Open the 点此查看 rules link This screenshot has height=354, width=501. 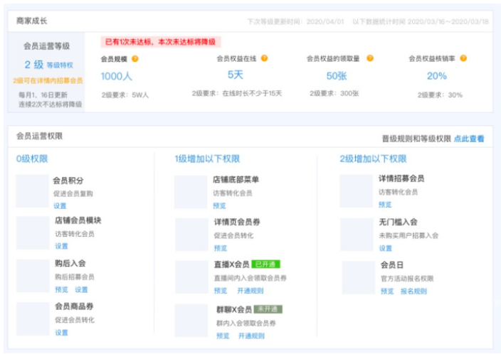(x=469, y=139)
